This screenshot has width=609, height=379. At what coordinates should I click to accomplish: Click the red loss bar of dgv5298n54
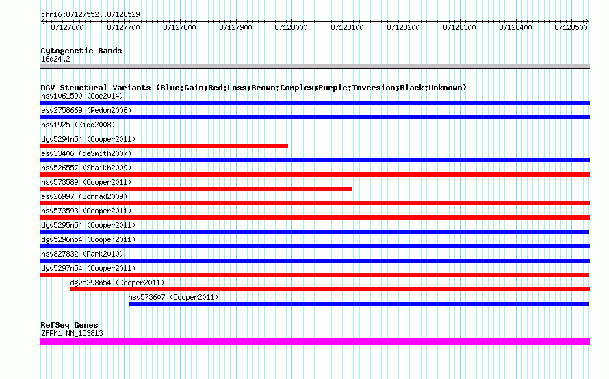(330, 289)
